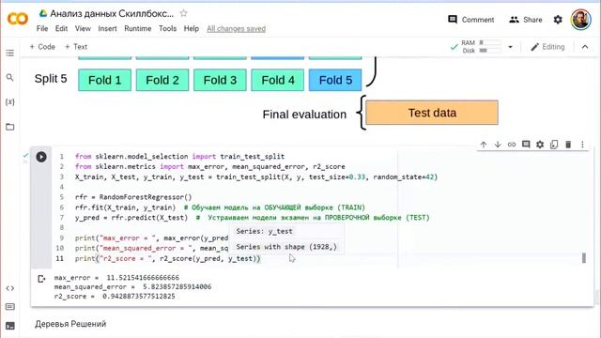Image resolution: width=601 pixels, height=338 pixels.
Task: Open the View menu
Action: click(83, 28)
